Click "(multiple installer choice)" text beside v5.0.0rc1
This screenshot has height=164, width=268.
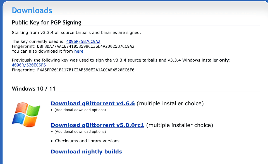pos(180,125)
